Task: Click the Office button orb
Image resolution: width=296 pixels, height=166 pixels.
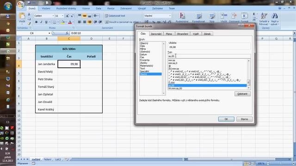Action: click(x=21, y=5)
